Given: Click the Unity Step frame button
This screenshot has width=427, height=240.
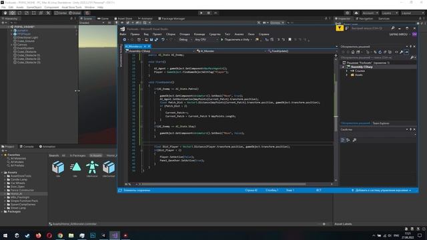Looking at the screenshot, I should coord(216,13).
